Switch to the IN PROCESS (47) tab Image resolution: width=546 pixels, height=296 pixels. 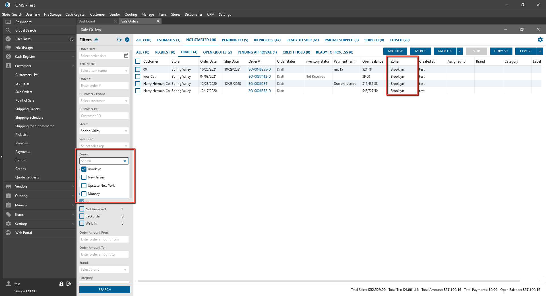pos(267,40)
